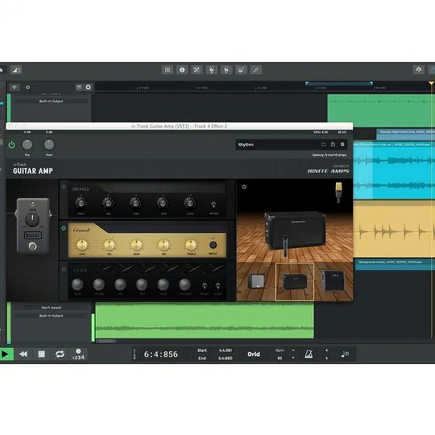Screen dimensions: 435x435
Task: Click the open preset folder icon
Action: tap(323, 144)
